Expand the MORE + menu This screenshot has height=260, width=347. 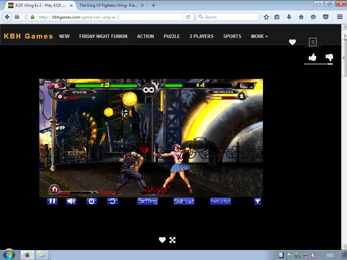click(x=259, y=36)
